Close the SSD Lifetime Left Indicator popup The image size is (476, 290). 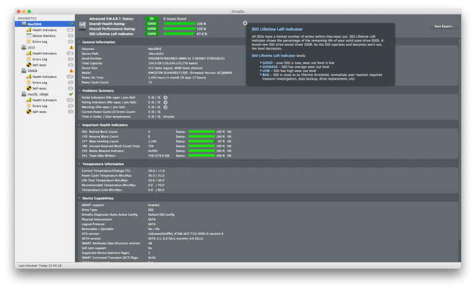tap(245, 23)
